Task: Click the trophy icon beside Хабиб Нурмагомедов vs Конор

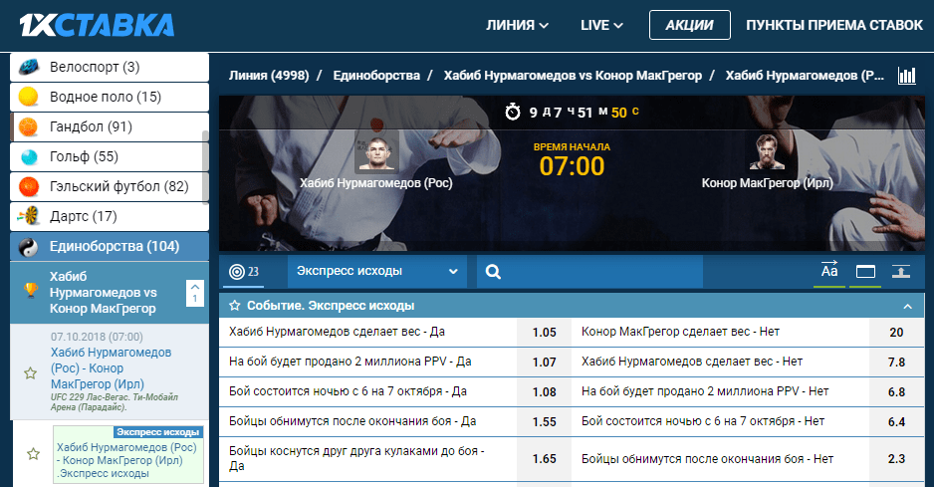Action: pos(31,290)
